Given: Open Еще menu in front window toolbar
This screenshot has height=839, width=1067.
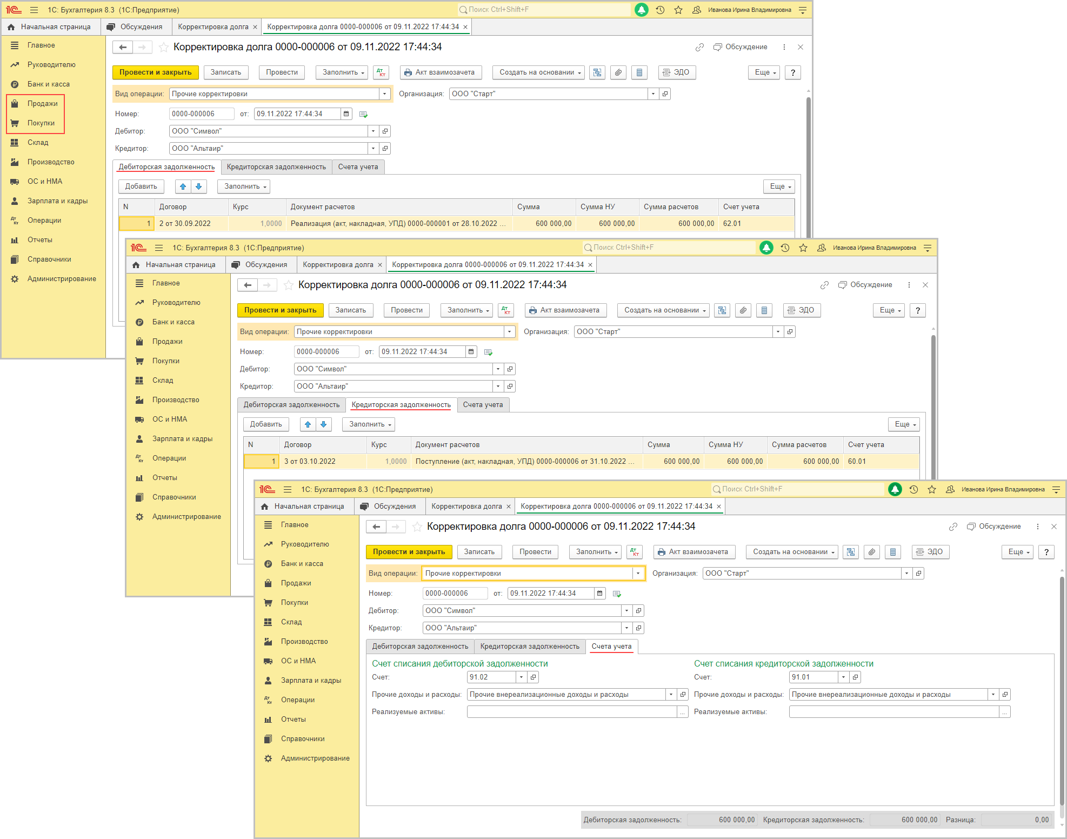Looking at the screenshot, I should (x=1018, y=552).
